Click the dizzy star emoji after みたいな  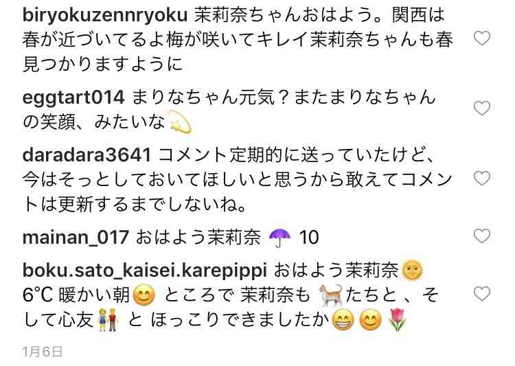click(x=180, y=122)
